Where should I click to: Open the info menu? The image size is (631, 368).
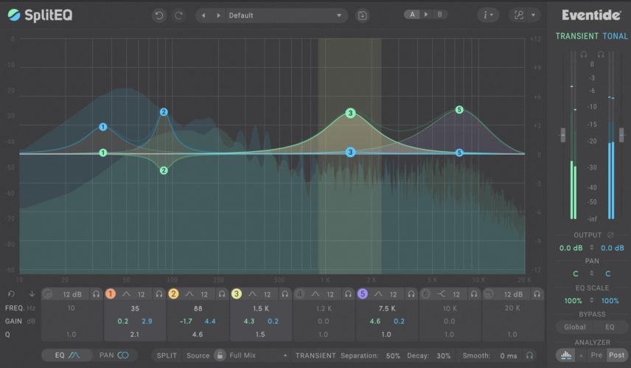[x=488, y=15]
